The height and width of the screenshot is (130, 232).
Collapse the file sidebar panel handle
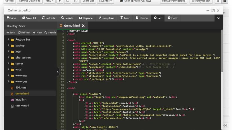point(58,72)
